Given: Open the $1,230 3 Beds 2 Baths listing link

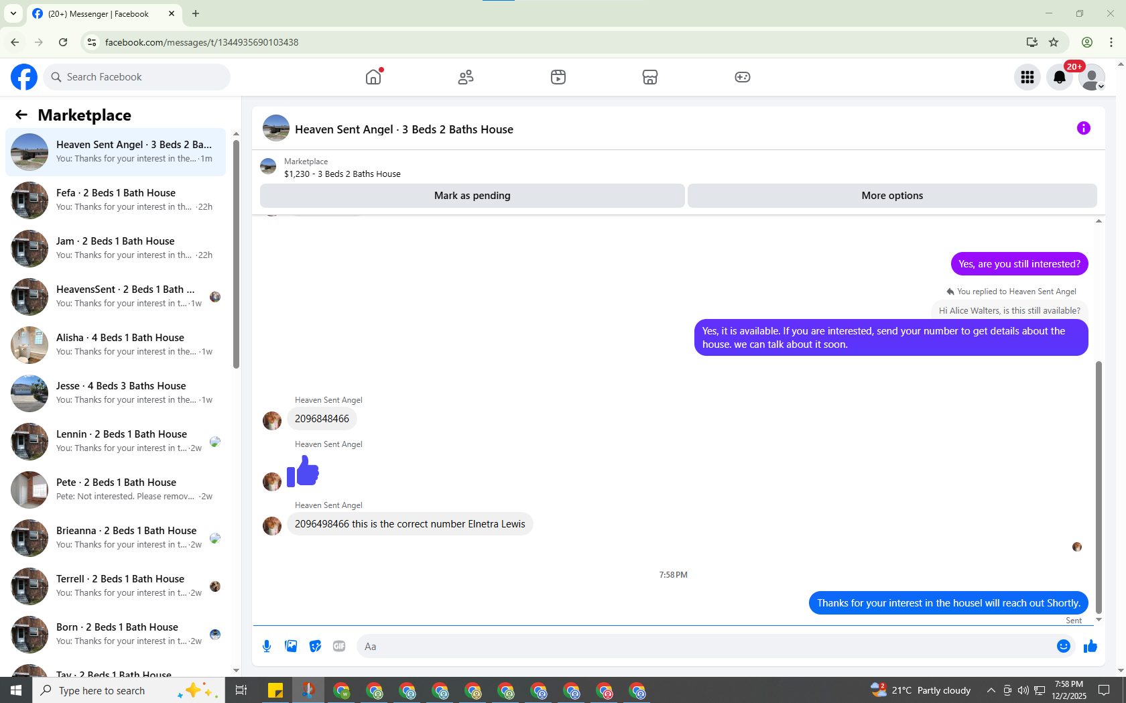Looking at the screenshot, I should [342, 174].
